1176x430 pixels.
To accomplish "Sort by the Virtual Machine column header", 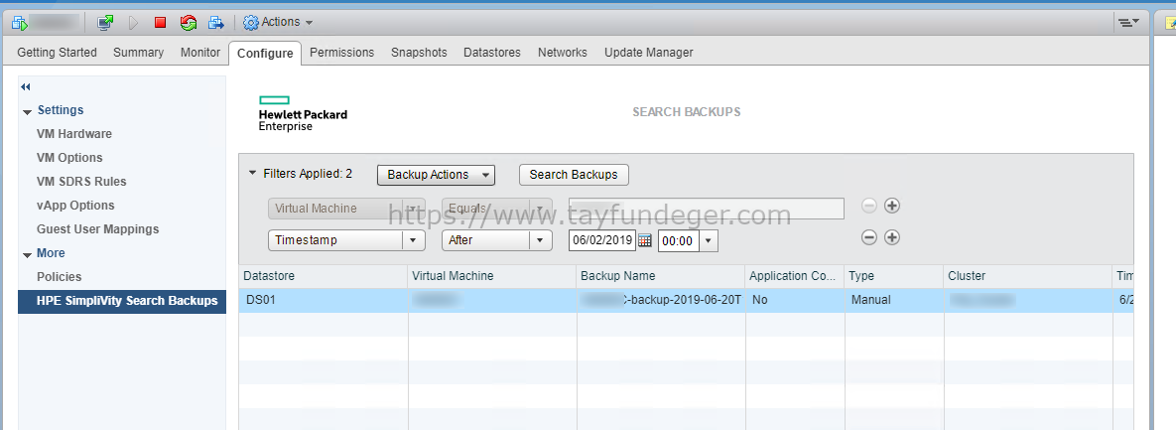I will pos(492,276).
